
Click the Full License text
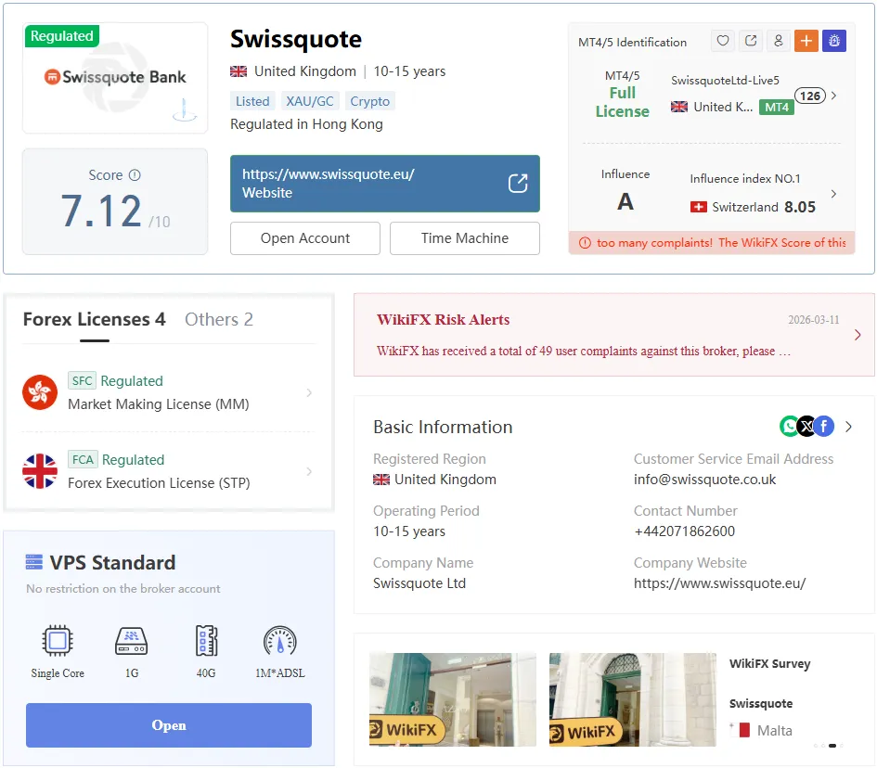point(622,102)
